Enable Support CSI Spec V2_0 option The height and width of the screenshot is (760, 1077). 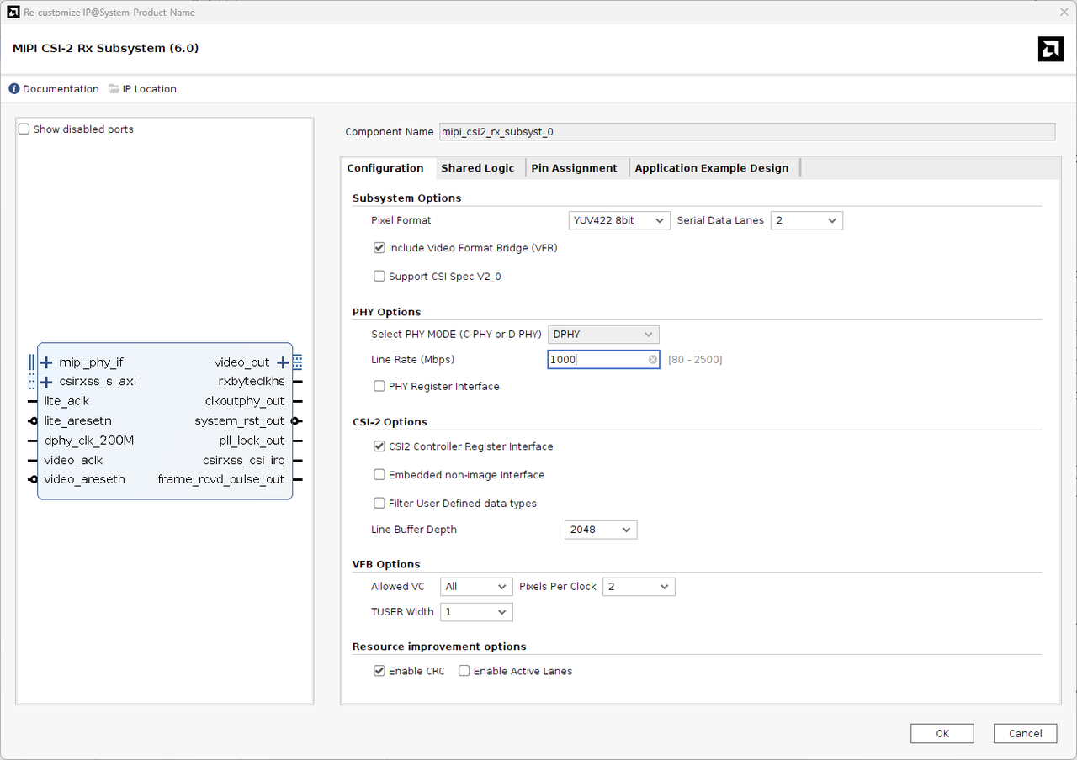379,277
